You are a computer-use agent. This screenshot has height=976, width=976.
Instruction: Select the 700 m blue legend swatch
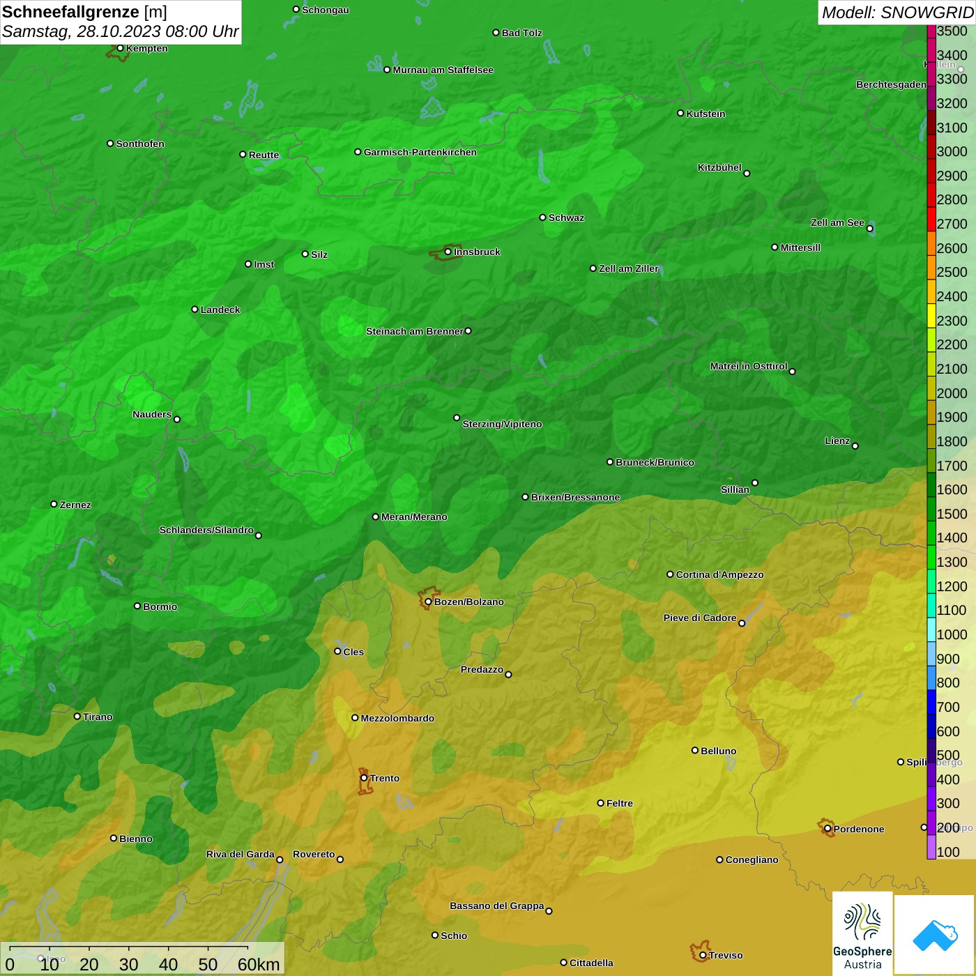[931, 702]
